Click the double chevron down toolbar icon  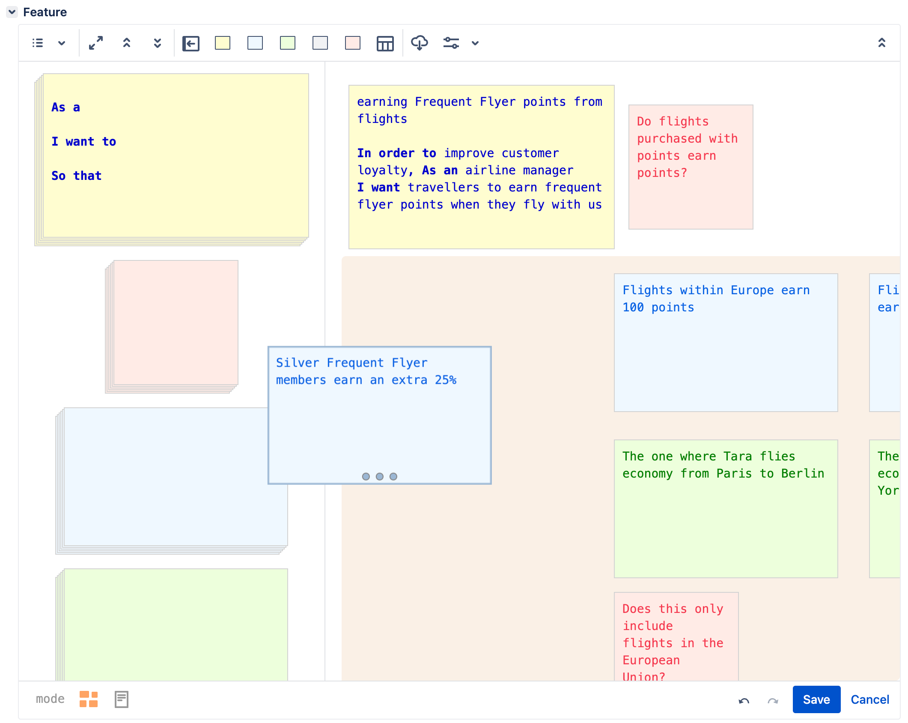pyautogui.click(x=158, y=43)
